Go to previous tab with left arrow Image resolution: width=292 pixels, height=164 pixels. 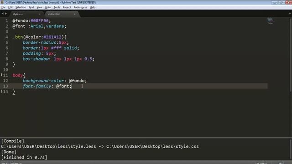coord(3,14)
